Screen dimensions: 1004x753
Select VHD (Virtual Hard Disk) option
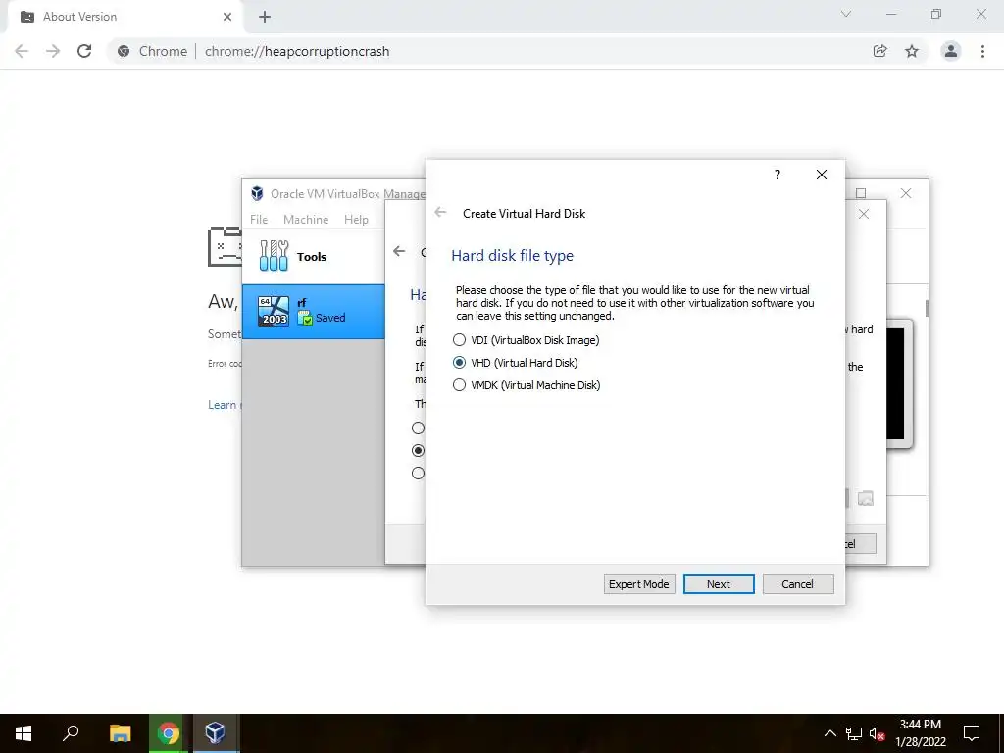pos(515,363)
